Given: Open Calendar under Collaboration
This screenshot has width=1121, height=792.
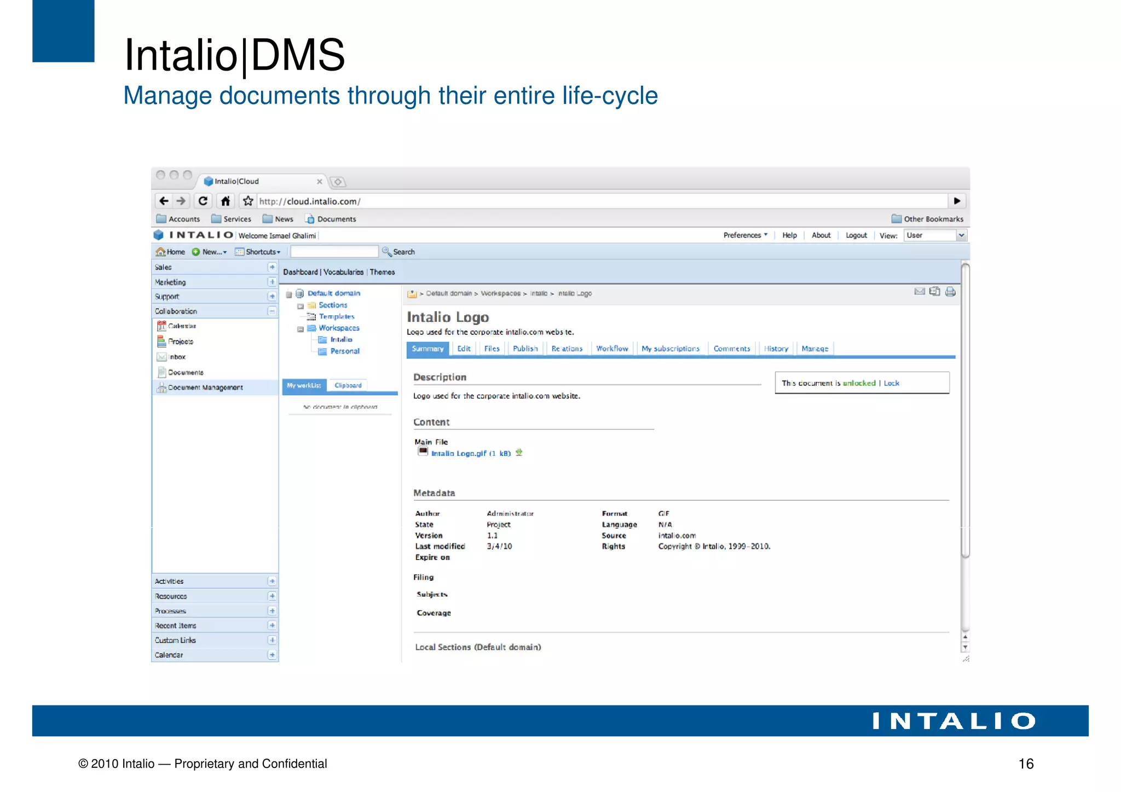Looking at the screenshot, I should (176, 326).
